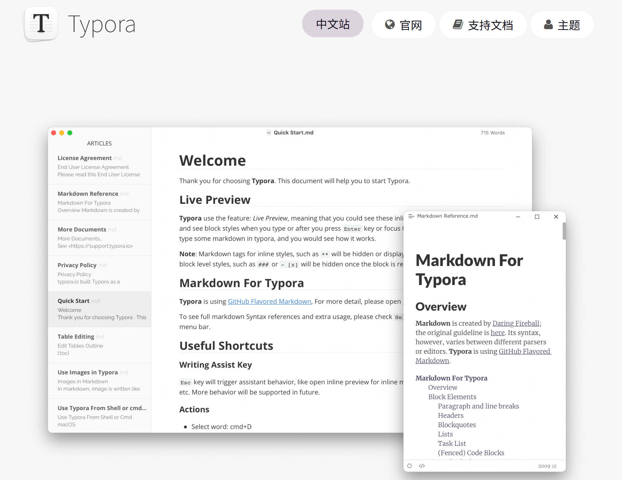The image size is (622, 480).
Task: Open Use Typora From Shell or cmd article
Action: [99, 416]
